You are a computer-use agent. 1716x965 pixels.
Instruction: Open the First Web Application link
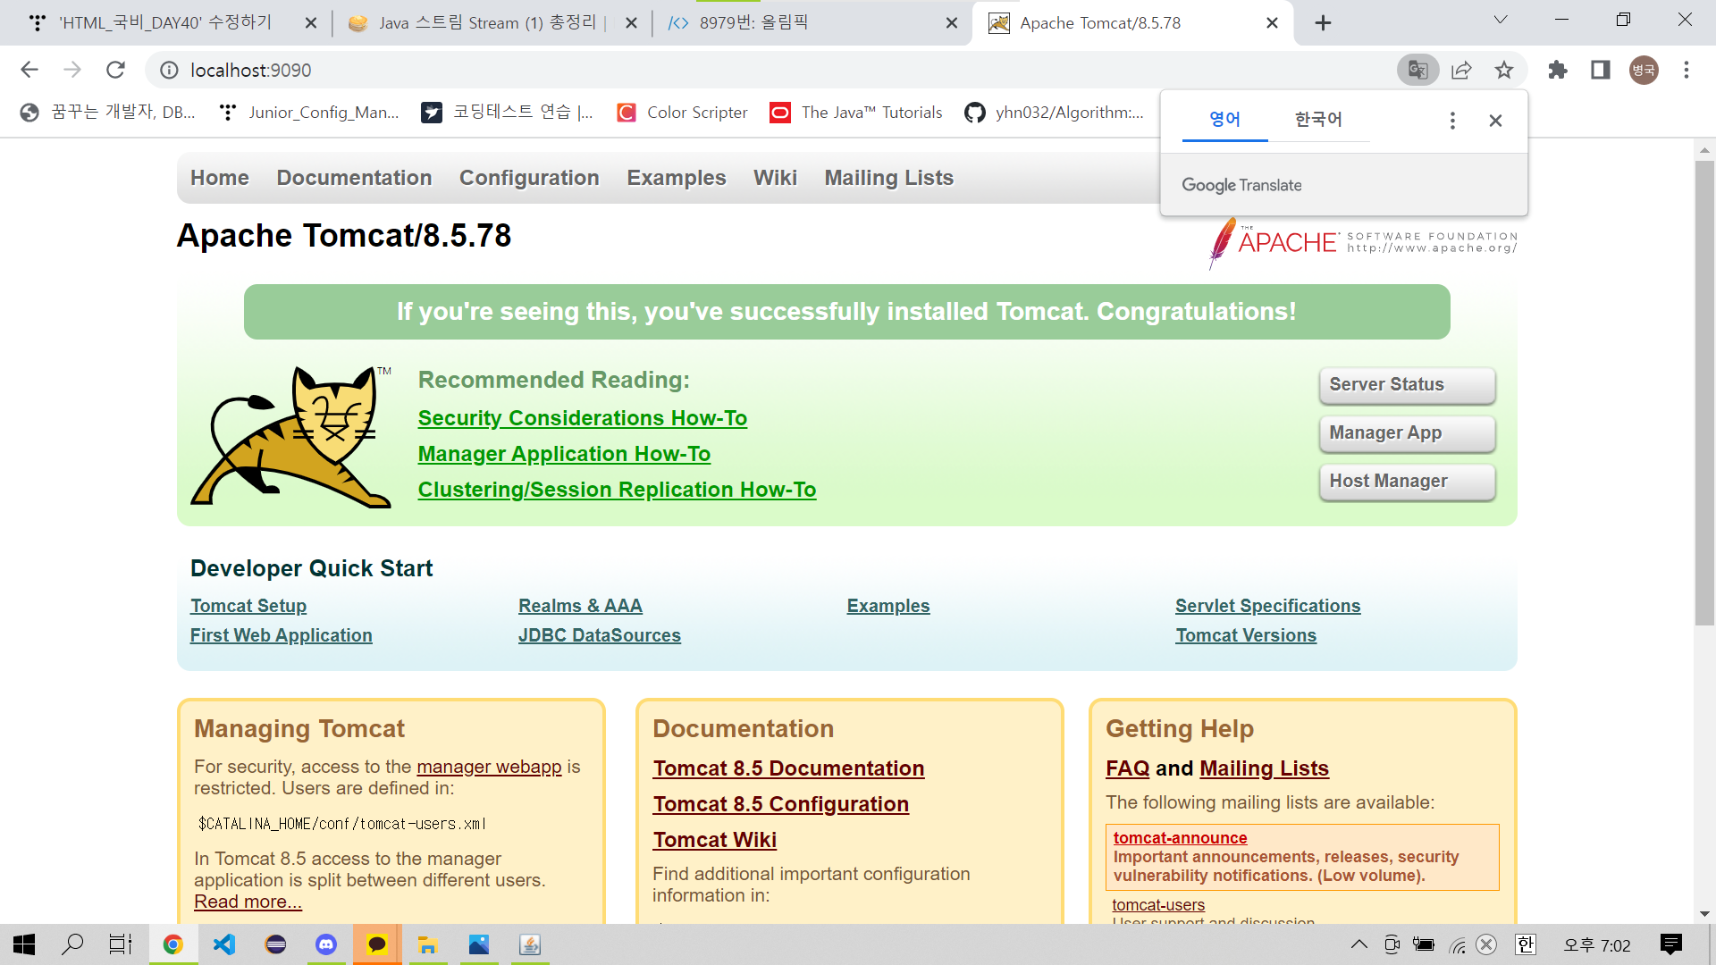[282, 635]
